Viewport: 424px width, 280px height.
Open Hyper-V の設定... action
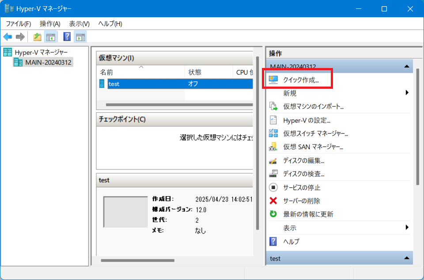coord(307,120)
